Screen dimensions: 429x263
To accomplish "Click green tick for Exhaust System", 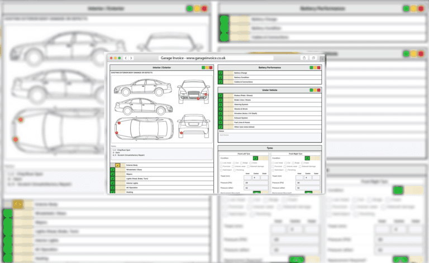I will point(221,118).
